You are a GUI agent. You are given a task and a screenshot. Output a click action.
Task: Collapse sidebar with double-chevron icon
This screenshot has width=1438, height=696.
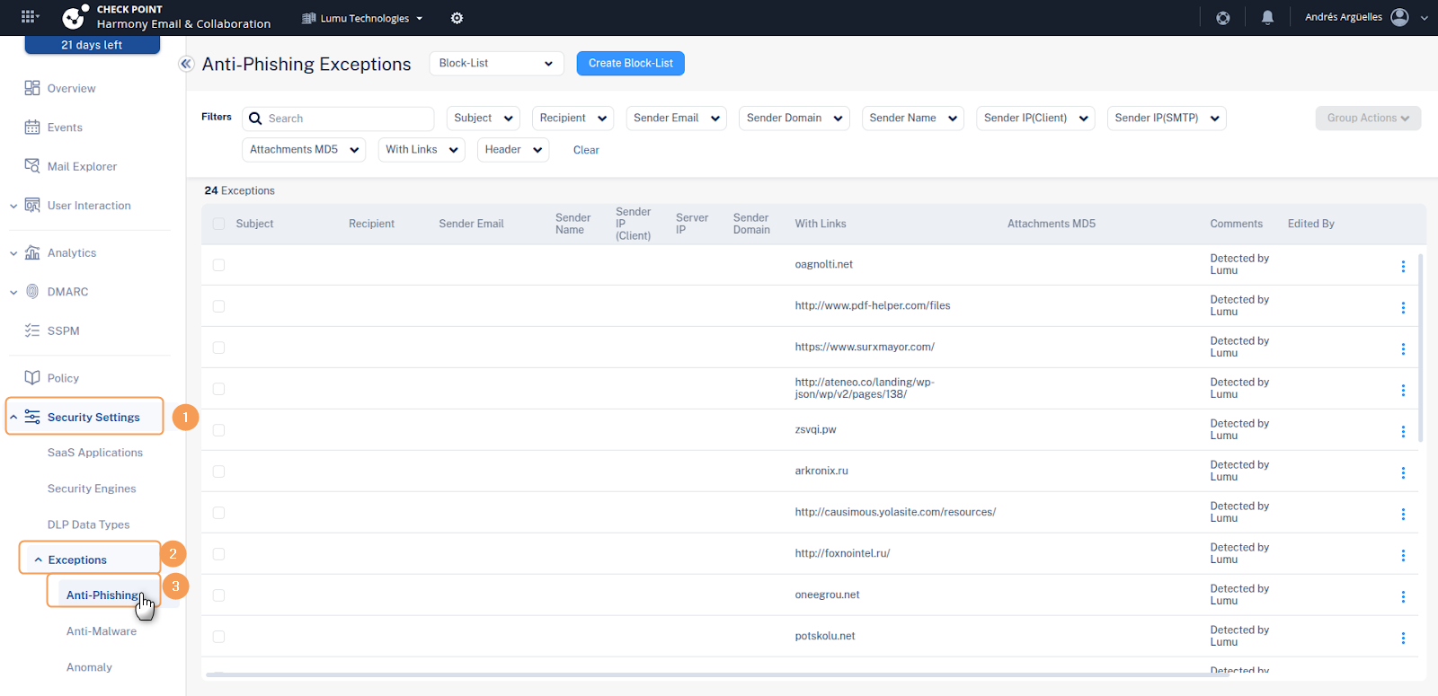(x=186, y=64)
